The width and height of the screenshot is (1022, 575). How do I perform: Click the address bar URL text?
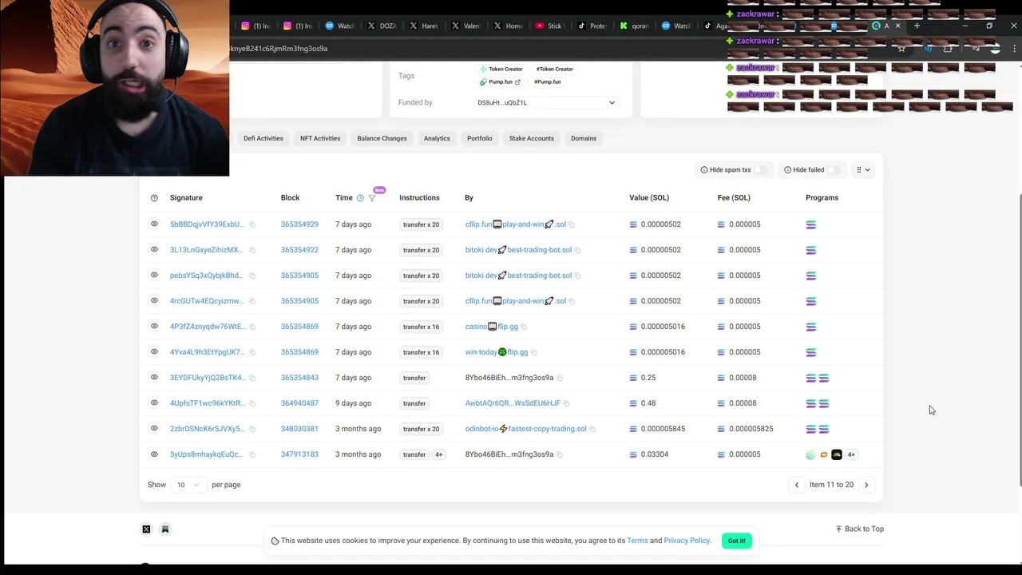279,49
